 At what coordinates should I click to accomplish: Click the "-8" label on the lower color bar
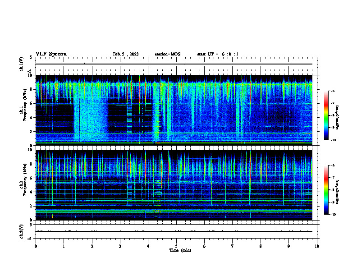coord(332,190)
